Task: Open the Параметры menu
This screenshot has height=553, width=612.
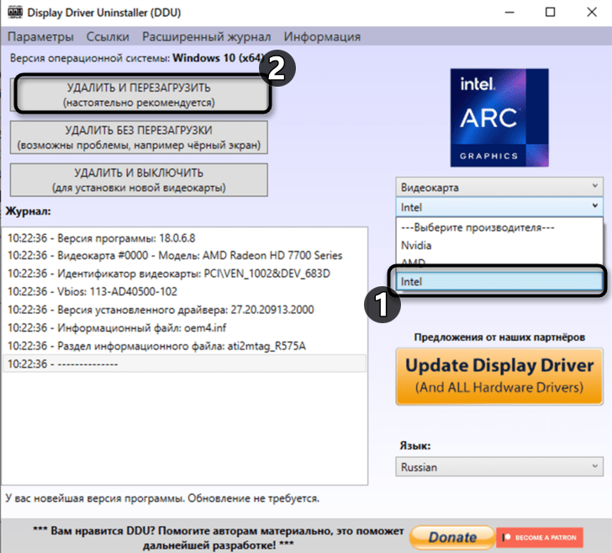Action: (40, 37)
